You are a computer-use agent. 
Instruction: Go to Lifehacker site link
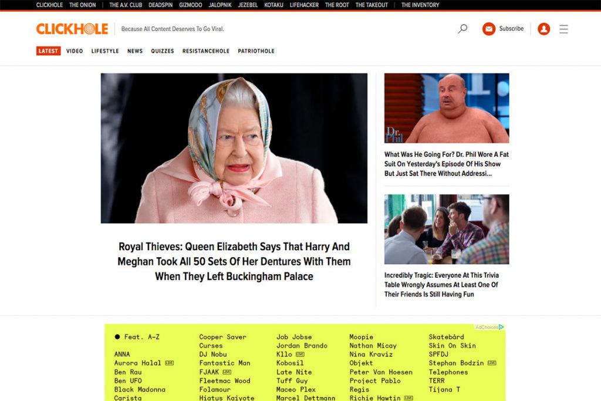[x=304, y=5]
